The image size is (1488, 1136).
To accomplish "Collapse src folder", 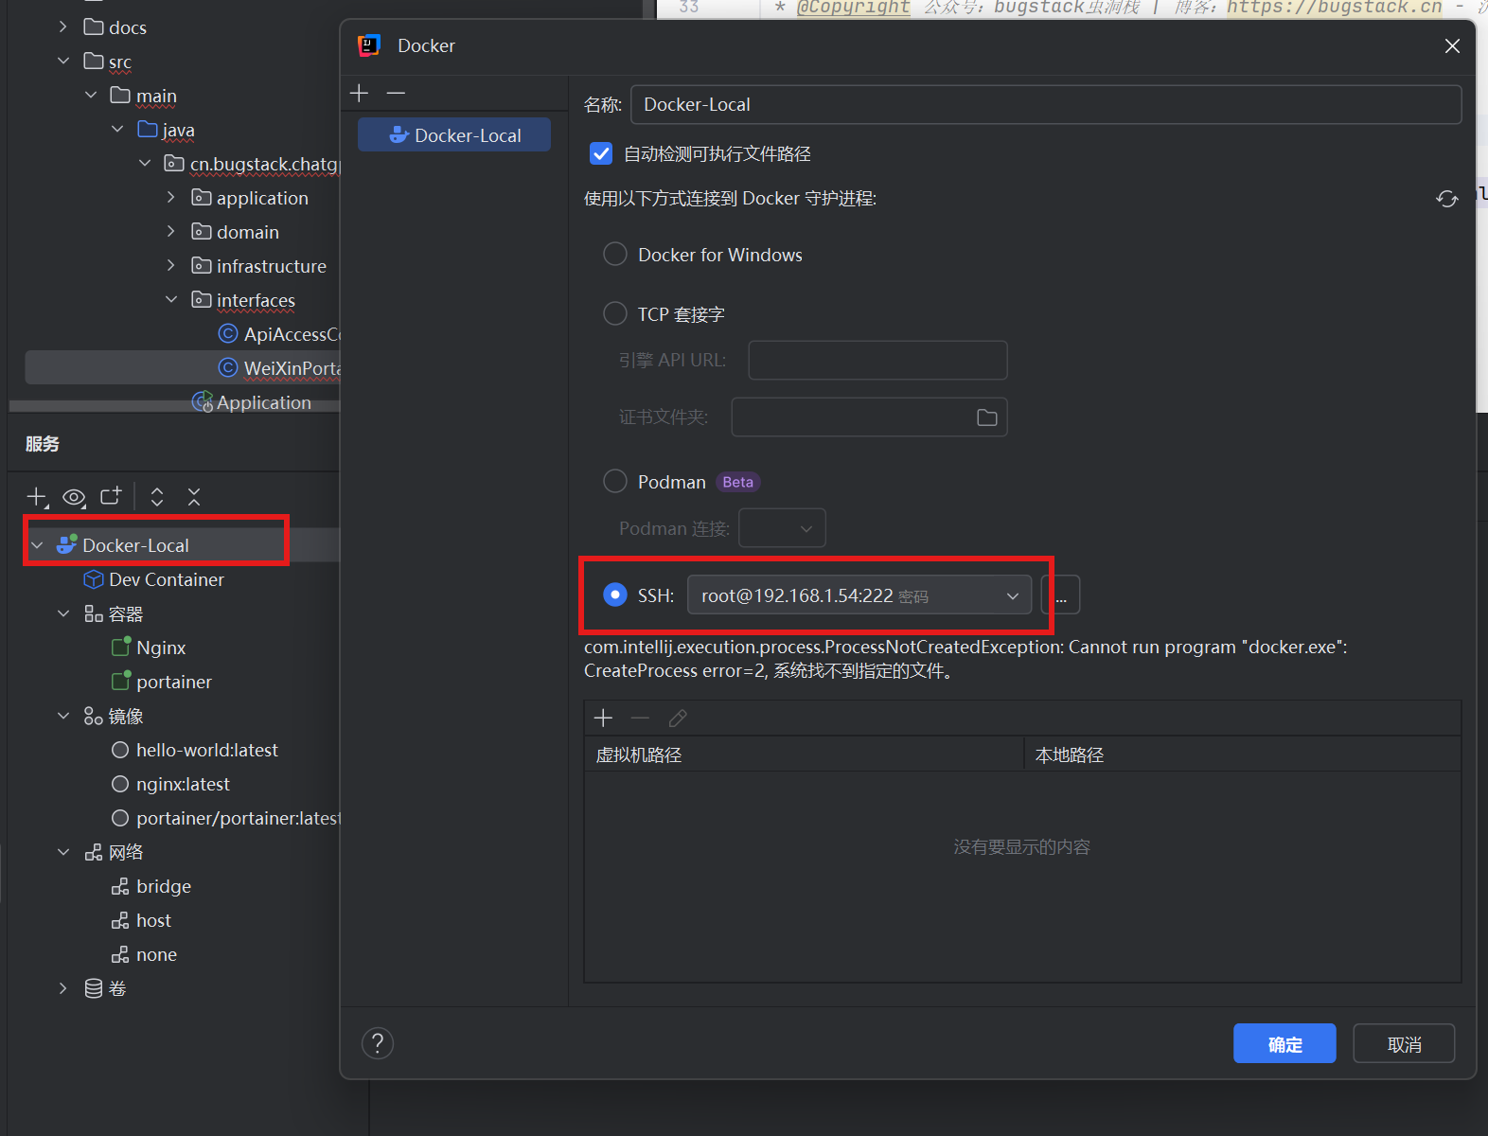I will [x=63, y=61].
